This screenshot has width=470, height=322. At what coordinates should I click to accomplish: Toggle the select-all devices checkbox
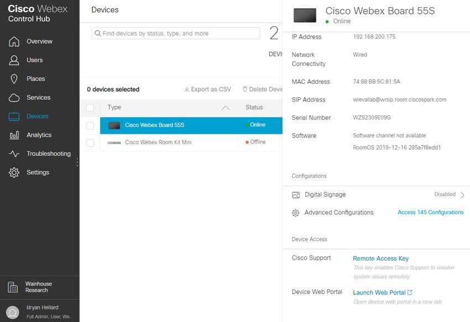coord(90,108)
